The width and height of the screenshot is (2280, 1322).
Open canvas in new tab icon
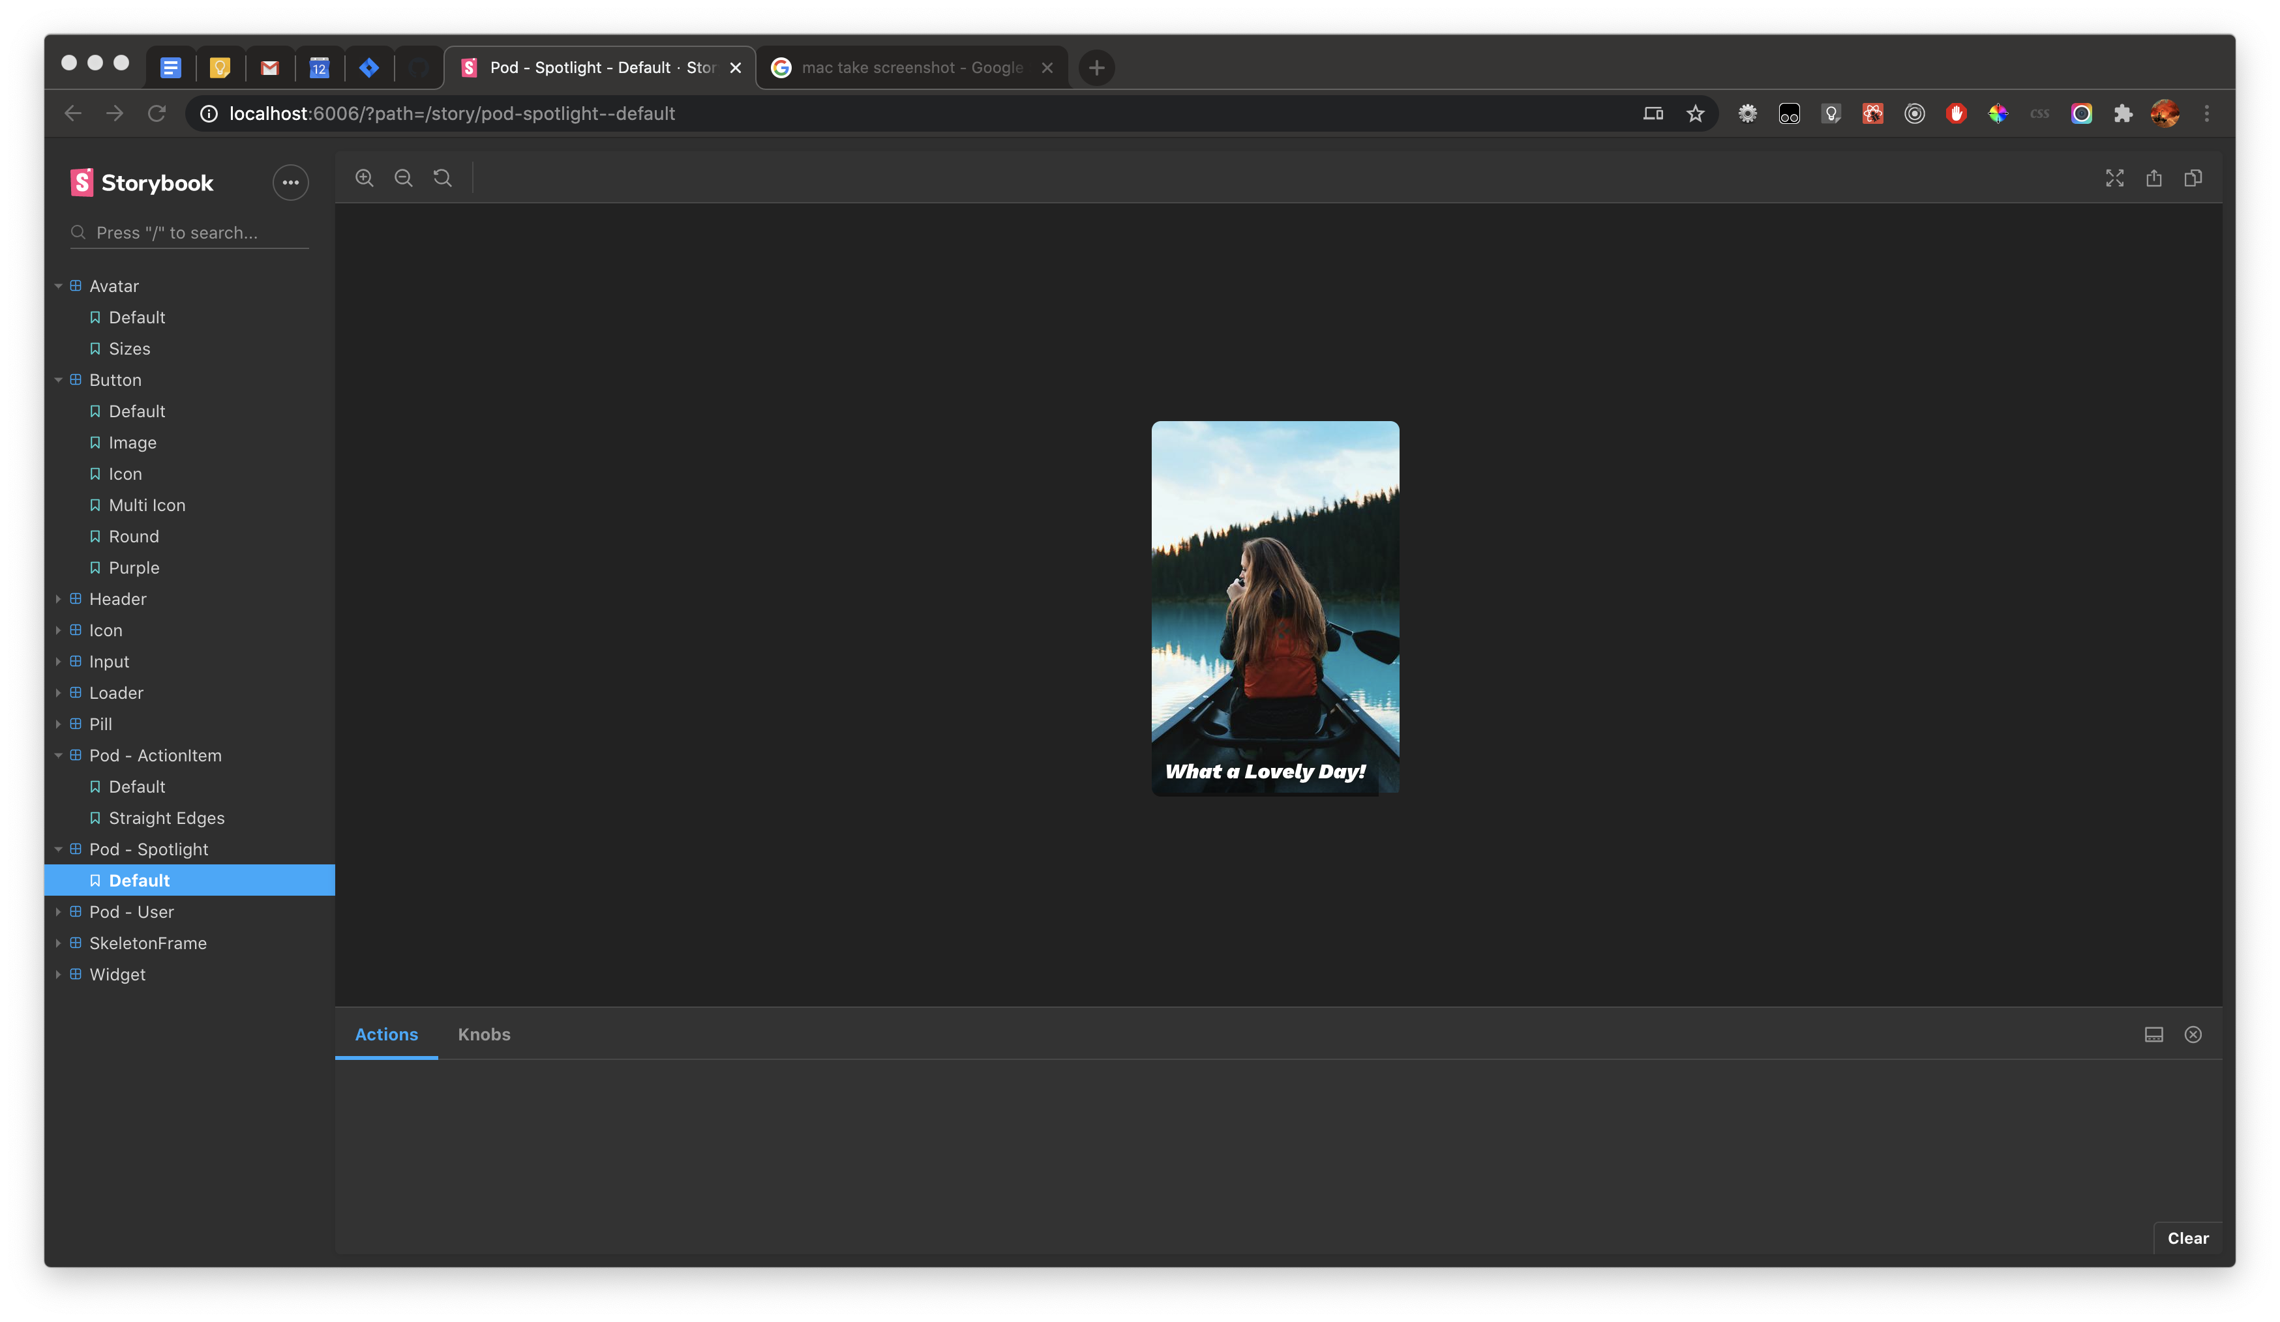2153,178
